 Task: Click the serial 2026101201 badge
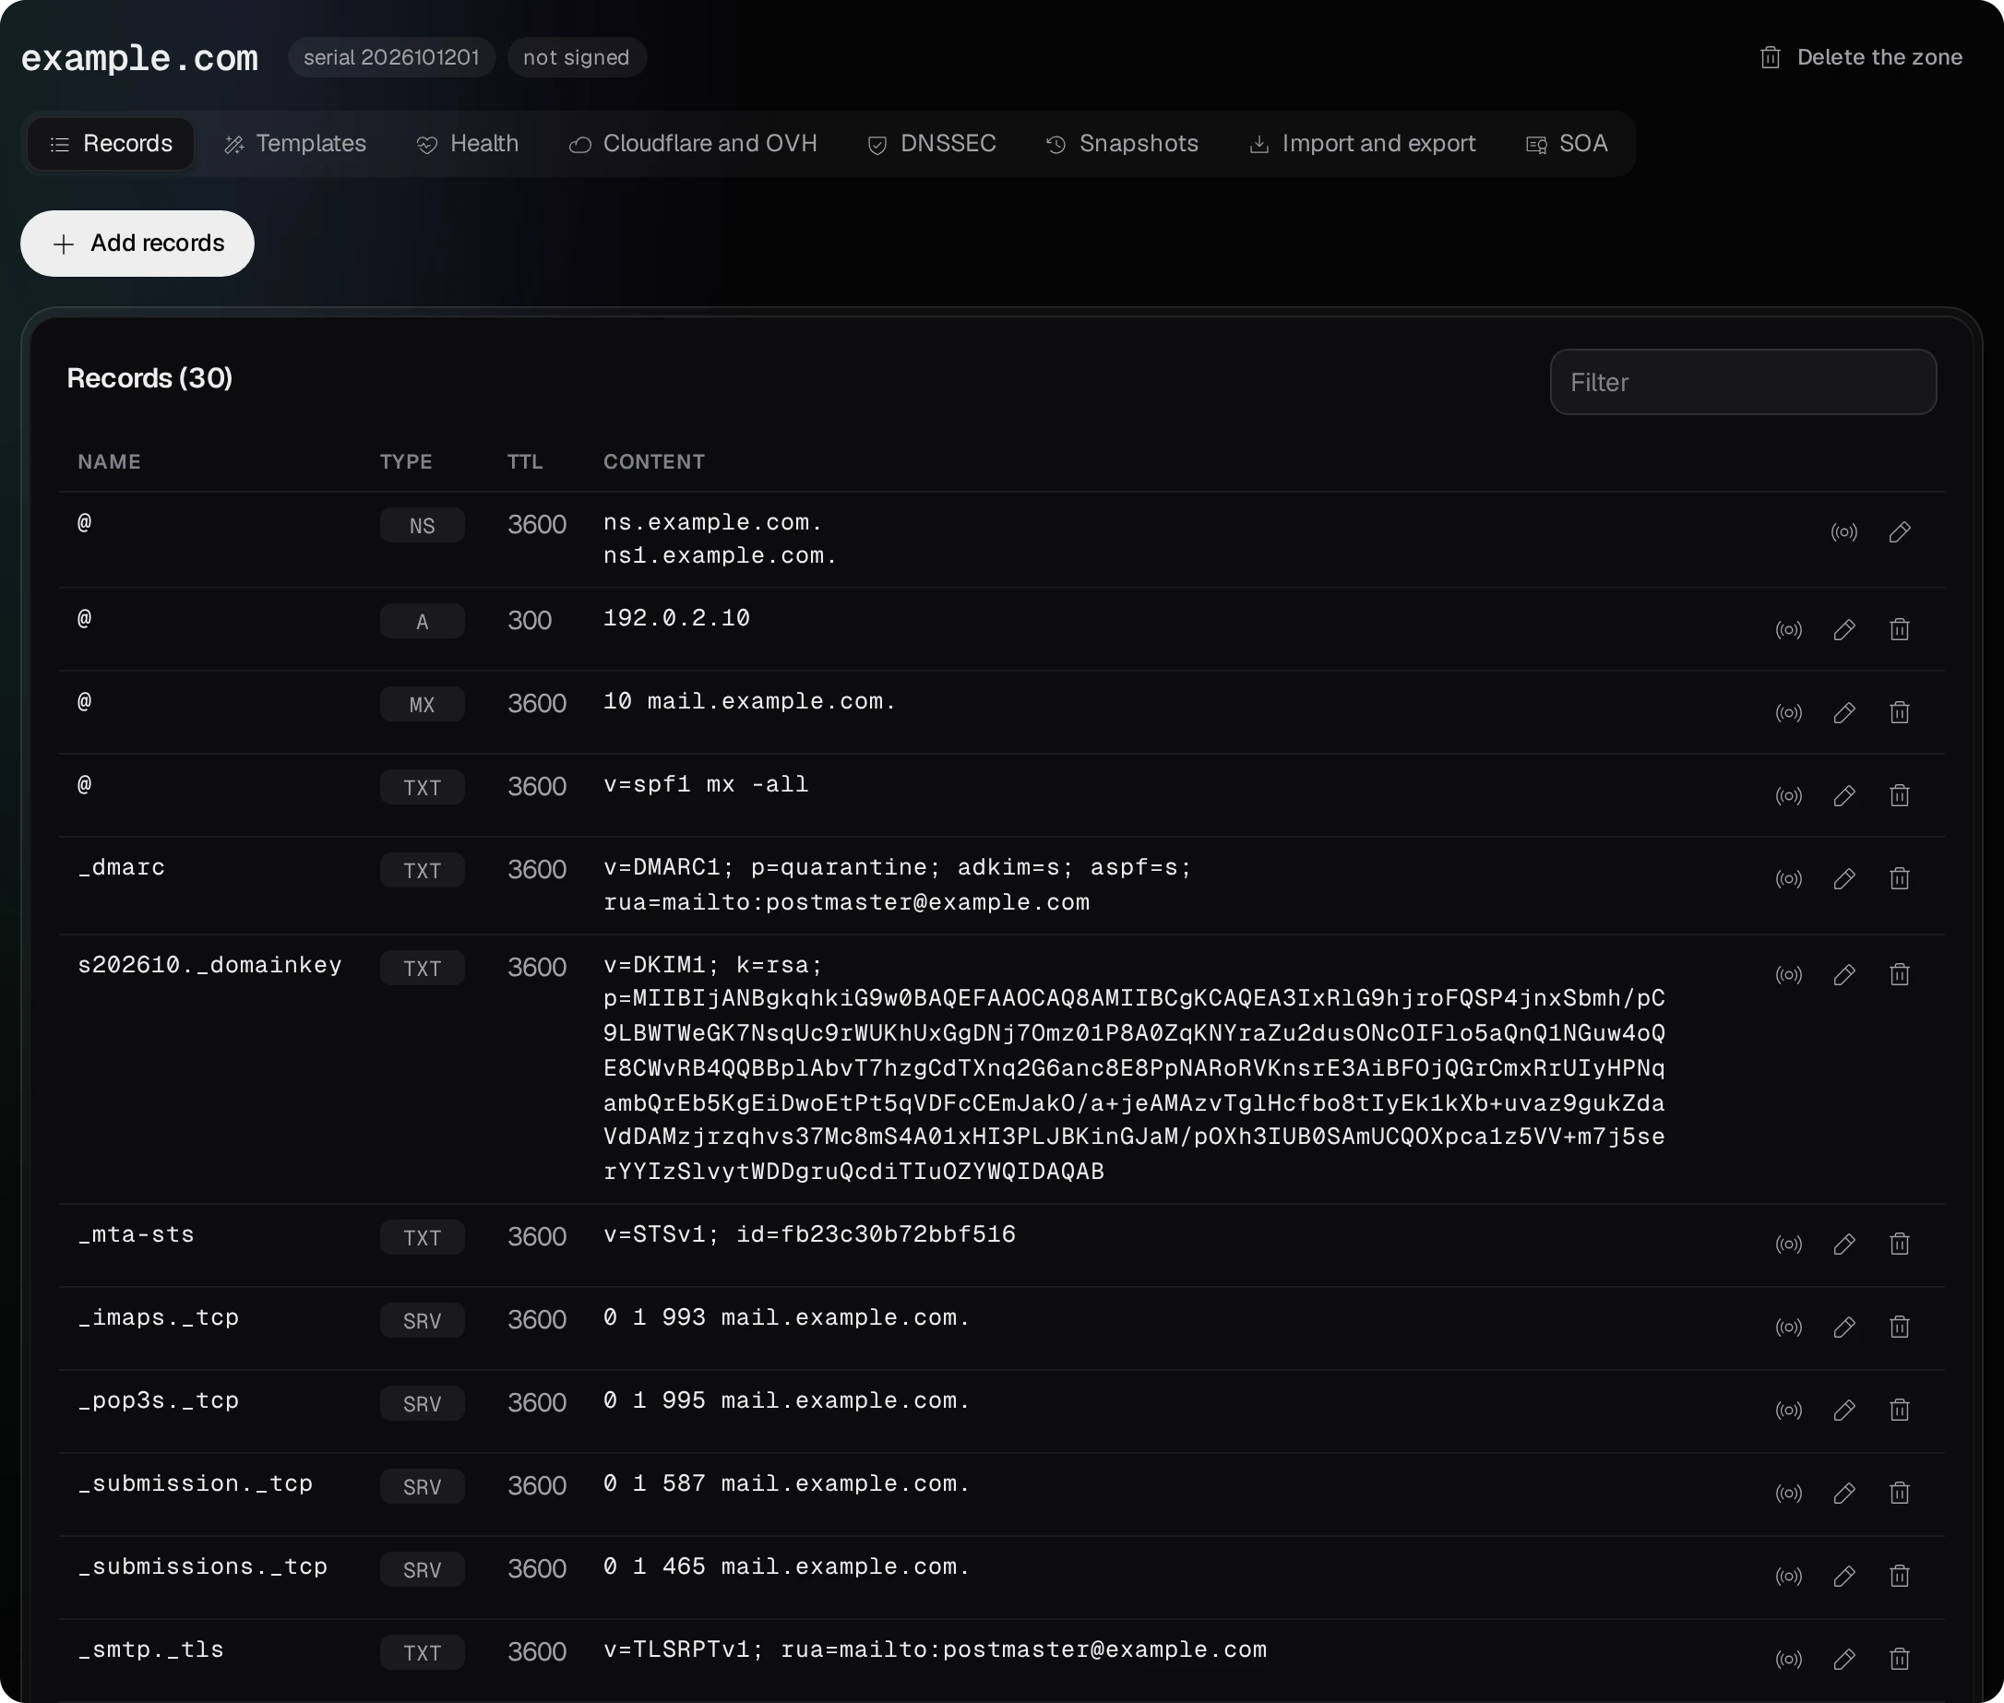click(391, 58)
